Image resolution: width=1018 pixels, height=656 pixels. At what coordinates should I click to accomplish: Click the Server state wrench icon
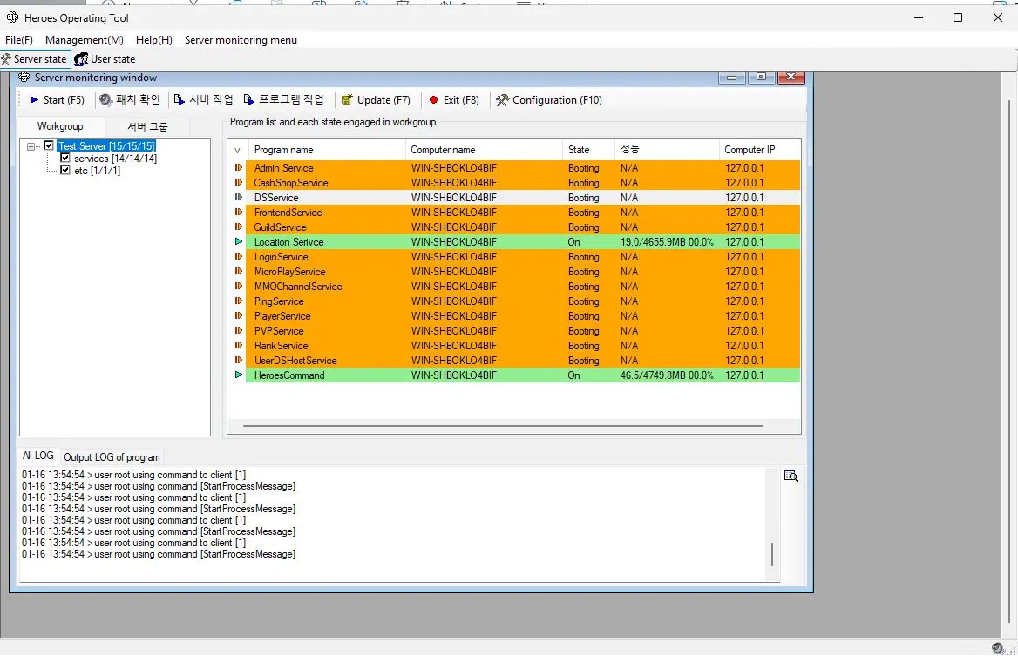pos(6,59)
